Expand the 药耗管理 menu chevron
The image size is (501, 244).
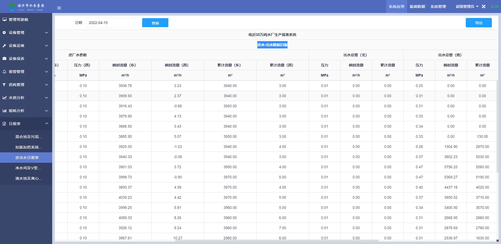point(46,85)
